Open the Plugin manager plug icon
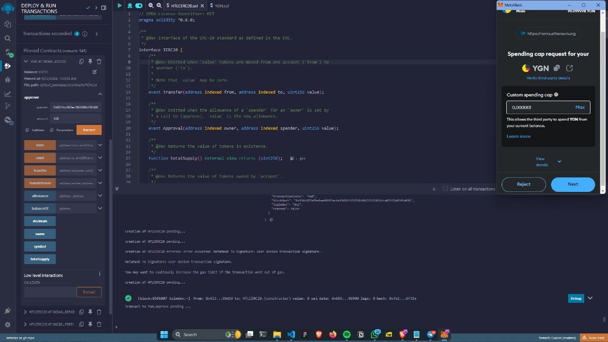 [x=8, y=311]
